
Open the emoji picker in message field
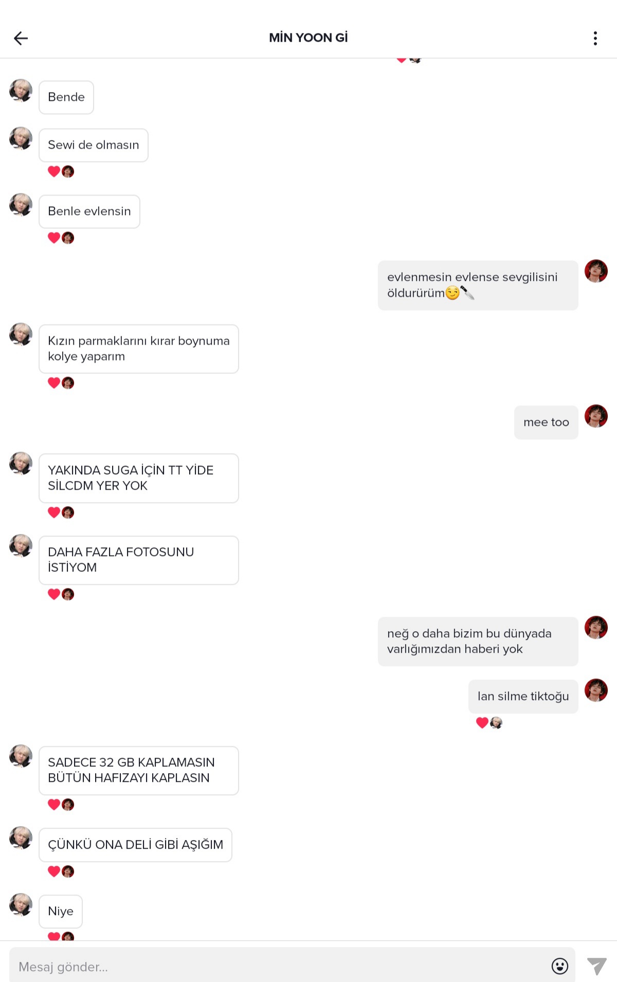(x=559, y=966)
